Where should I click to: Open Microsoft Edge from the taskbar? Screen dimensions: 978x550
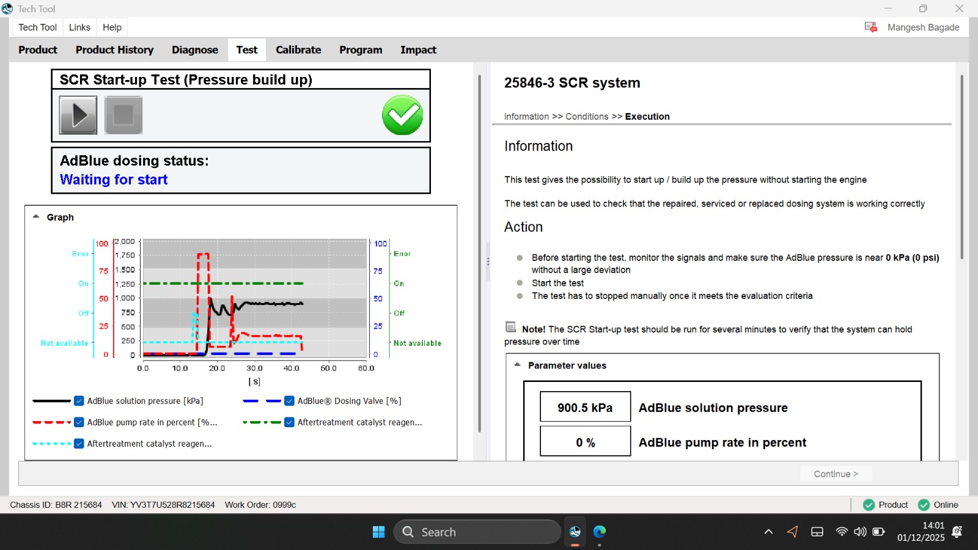pyautogui.click(x=600, y=532)
